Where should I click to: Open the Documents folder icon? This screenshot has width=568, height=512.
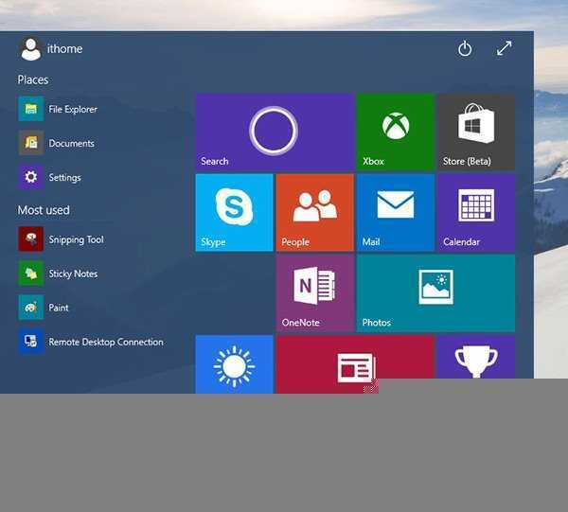pos(31,143)
